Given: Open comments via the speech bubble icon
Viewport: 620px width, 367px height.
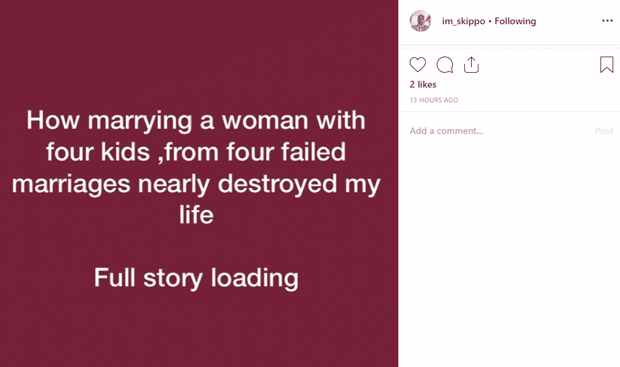Looking at the screenshot, I should click(445, 65).
